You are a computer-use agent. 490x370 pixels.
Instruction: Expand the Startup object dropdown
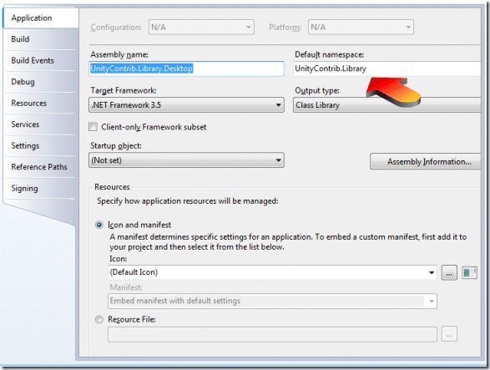click(186, 160)
